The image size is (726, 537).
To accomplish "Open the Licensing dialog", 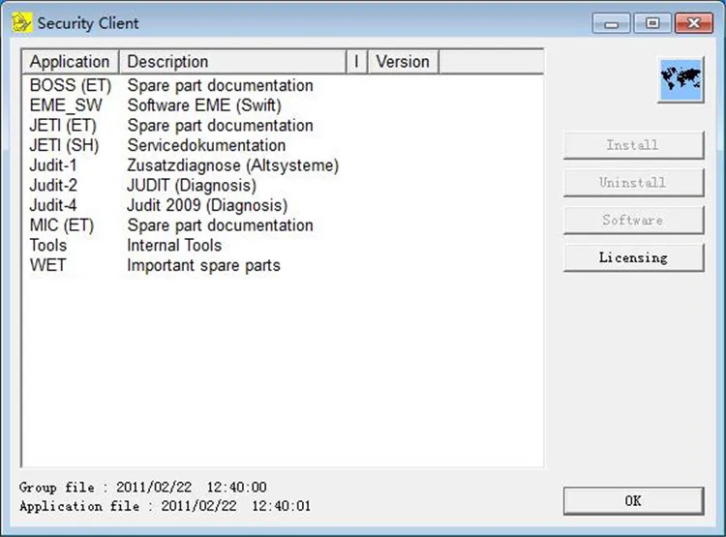I will pos(633,257).
